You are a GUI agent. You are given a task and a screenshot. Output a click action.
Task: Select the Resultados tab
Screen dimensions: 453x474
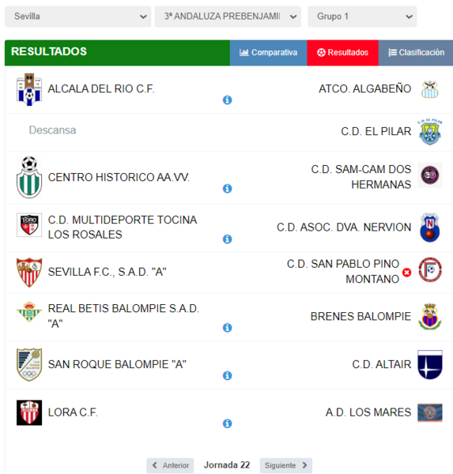pos(342,53)
